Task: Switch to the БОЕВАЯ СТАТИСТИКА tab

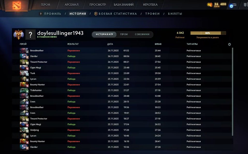Action: (x=118, y=14)
